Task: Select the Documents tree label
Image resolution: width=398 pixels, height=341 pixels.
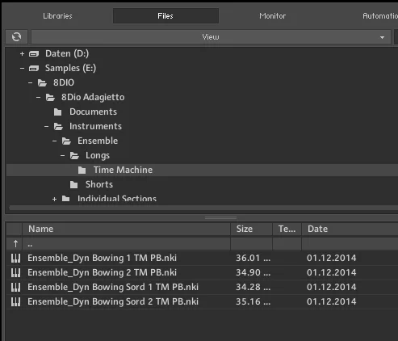Action: click(x=93, y=112)
